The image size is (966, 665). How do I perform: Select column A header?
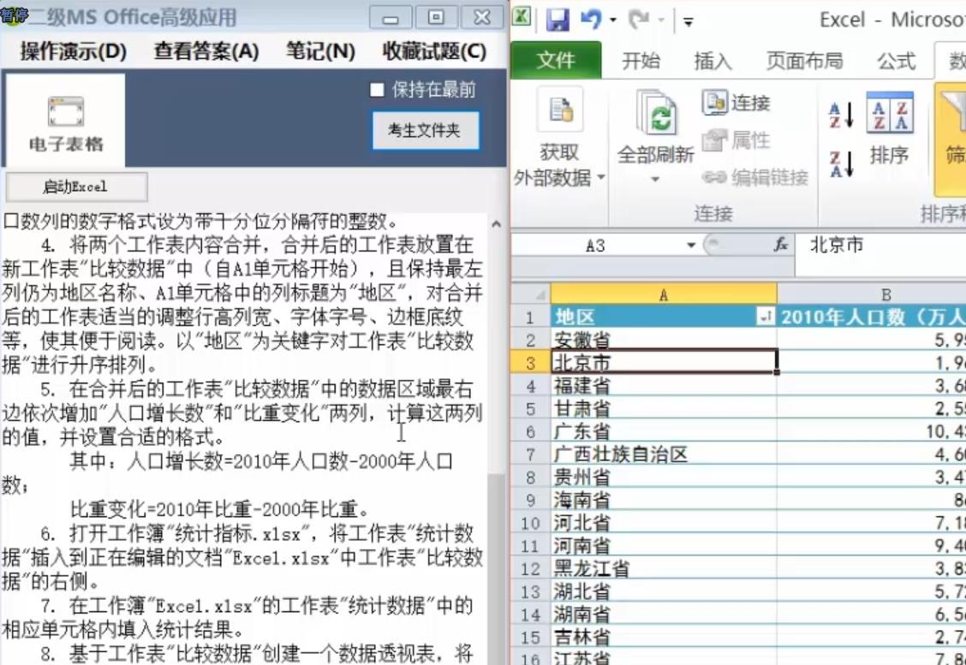click(x=664, y=294)
